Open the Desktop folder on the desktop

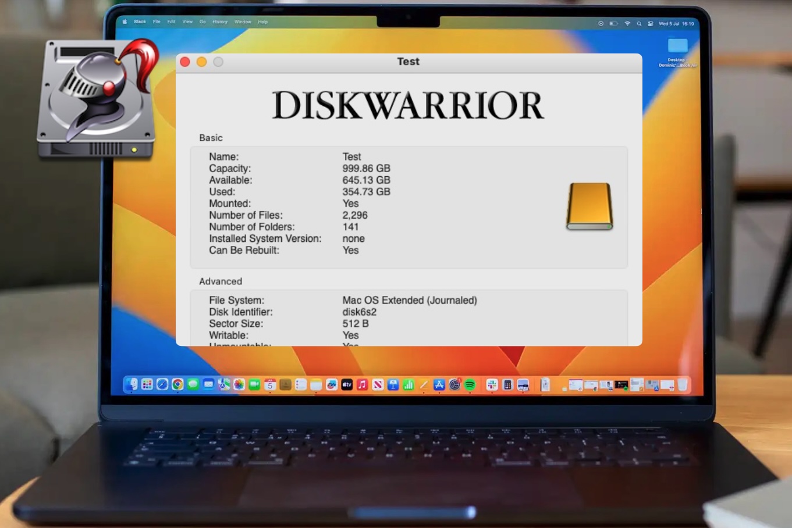pyautogui.click(x=677, y=45)
